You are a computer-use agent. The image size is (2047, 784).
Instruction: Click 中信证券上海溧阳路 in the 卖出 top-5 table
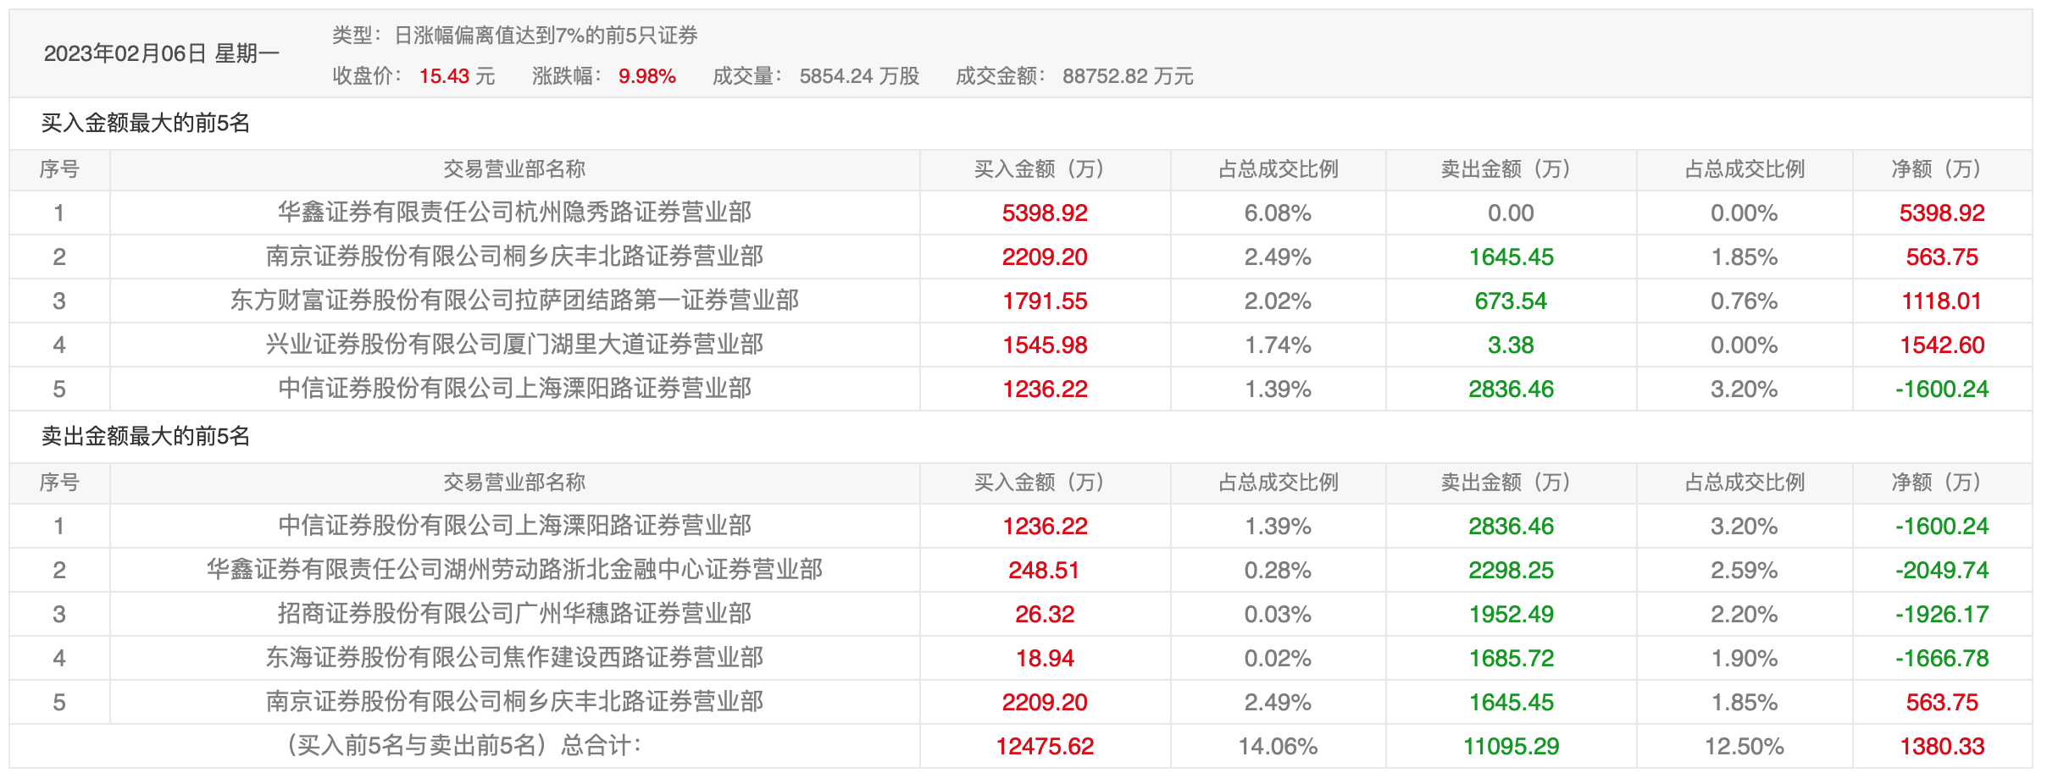[514, 526]
